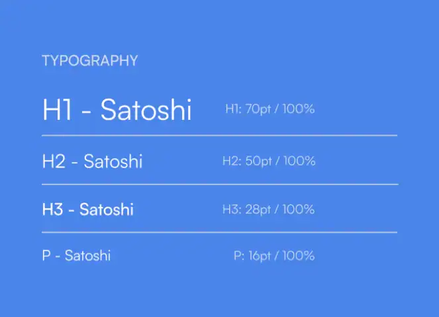Select the "H1 - Satoshi" heading sample
The width and height of the screenshot is (439, 317).
117,110
